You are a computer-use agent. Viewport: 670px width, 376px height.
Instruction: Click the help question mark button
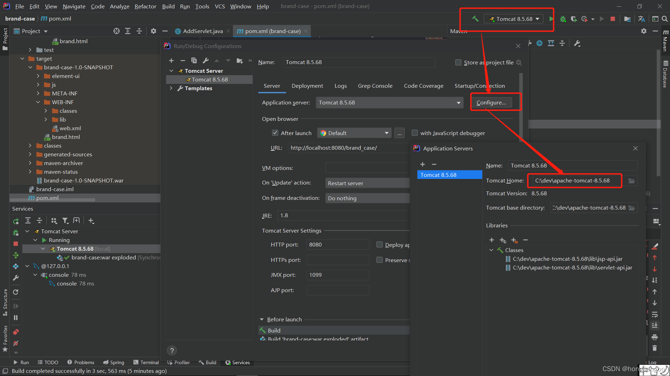(x=172, y=351)
